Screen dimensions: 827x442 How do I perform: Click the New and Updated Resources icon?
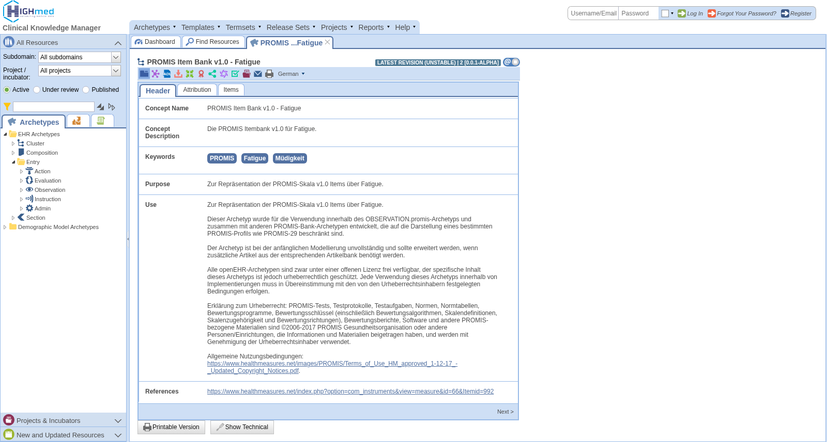click(9, 435)
